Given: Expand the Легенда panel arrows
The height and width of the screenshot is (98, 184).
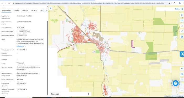Looking at the screenshot, I should [89, 94].
